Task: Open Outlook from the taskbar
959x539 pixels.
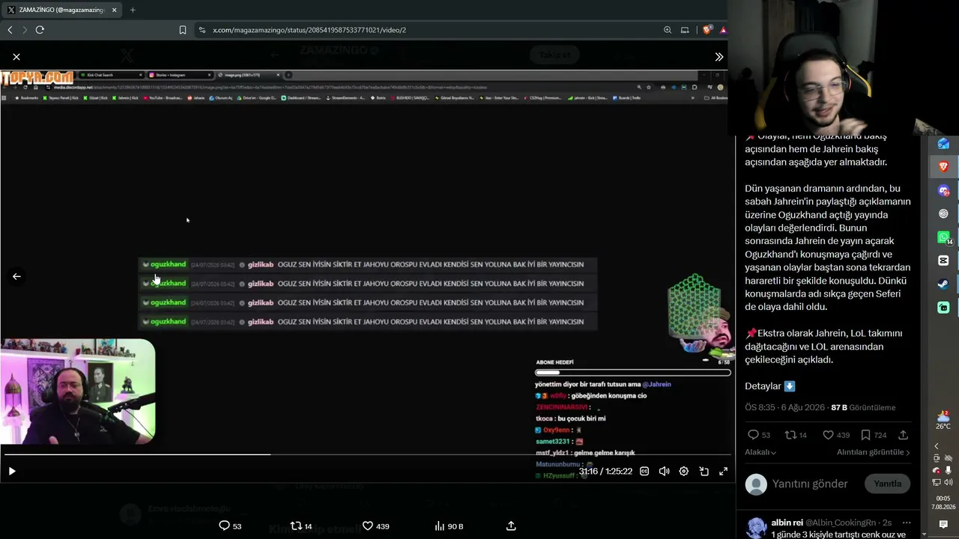Action: pyautogui.click(x=943, y=143)
